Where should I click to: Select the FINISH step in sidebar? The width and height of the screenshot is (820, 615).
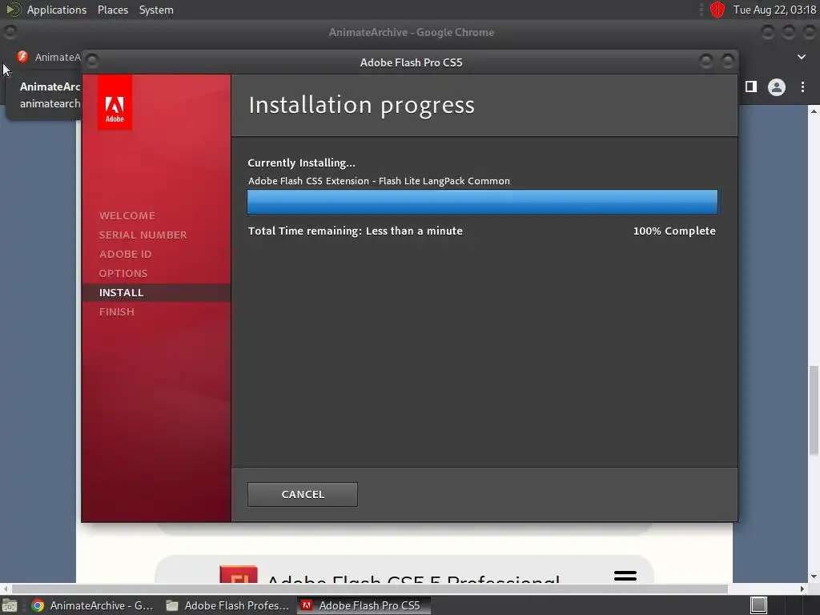(x=117, y=312)
